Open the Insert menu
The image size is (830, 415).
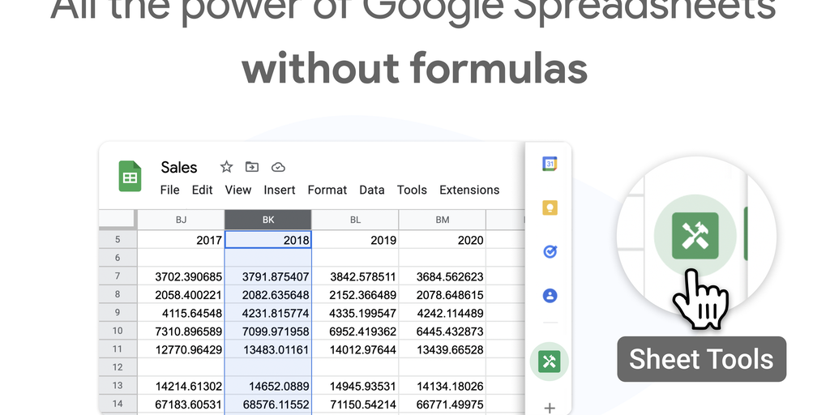point(280,190)
